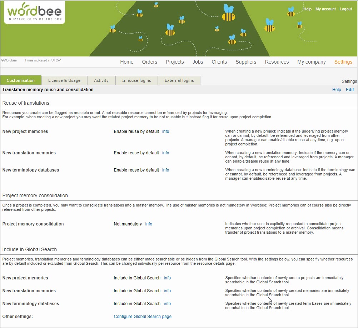Open My account in the header

(x=325, y=9)
